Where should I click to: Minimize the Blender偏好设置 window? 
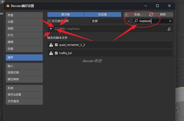146,6
